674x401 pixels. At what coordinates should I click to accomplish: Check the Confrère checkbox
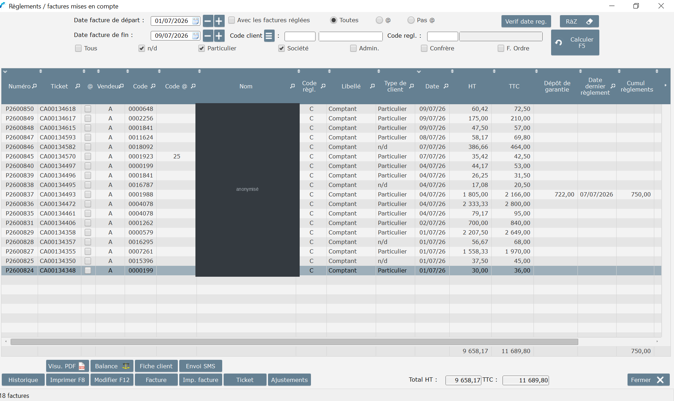point(424,48)
